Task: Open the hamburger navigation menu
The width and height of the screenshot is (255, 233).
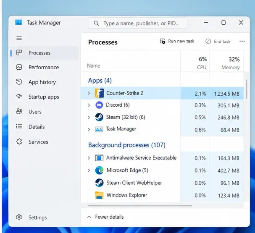Action: click(x=19, y=38)
